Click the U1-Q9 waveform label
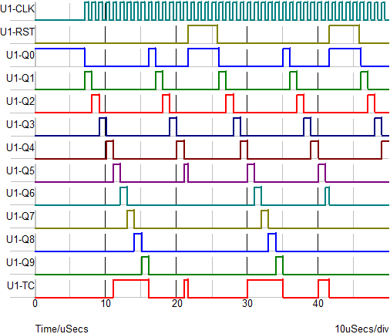 [20, 262]
